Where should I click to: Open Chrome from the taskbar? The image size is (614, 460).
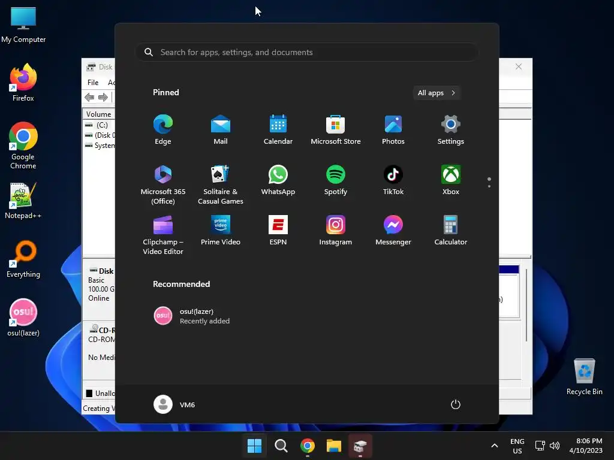[x=308, y=446]
